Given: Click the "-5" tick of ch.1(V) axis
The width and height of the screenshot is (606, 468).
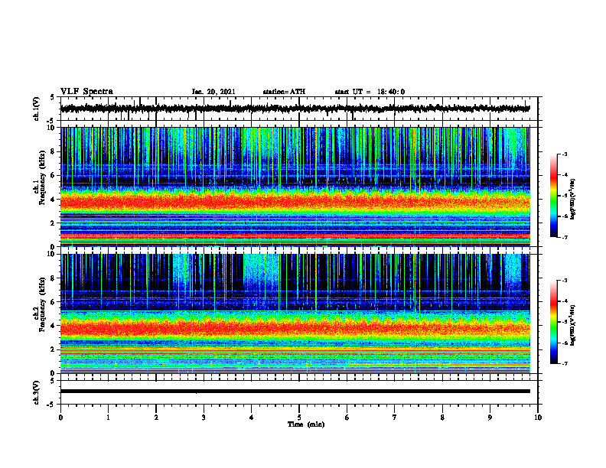Looking at the screenshot, I should tap(51, 121).
